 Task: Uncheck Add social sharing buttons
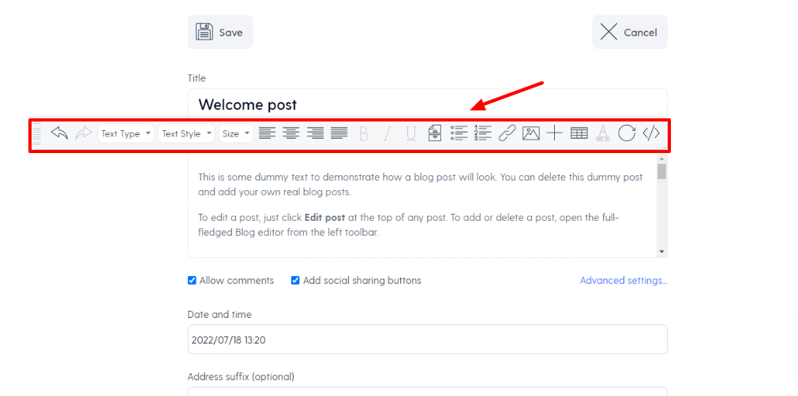click(x=295, y=281)
